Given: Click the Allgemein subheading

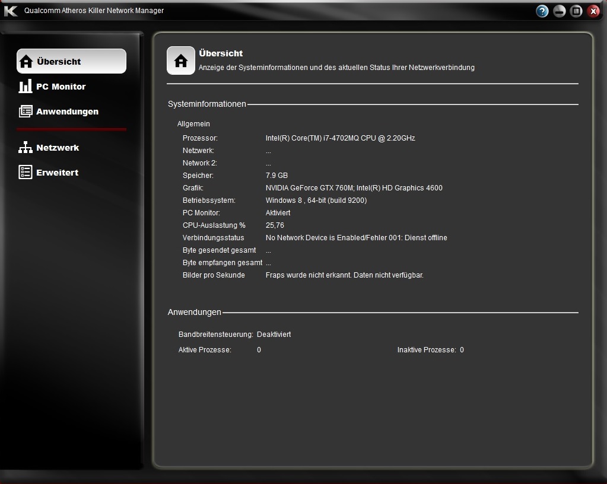Looking at the screenshot, I should (193, 124).
